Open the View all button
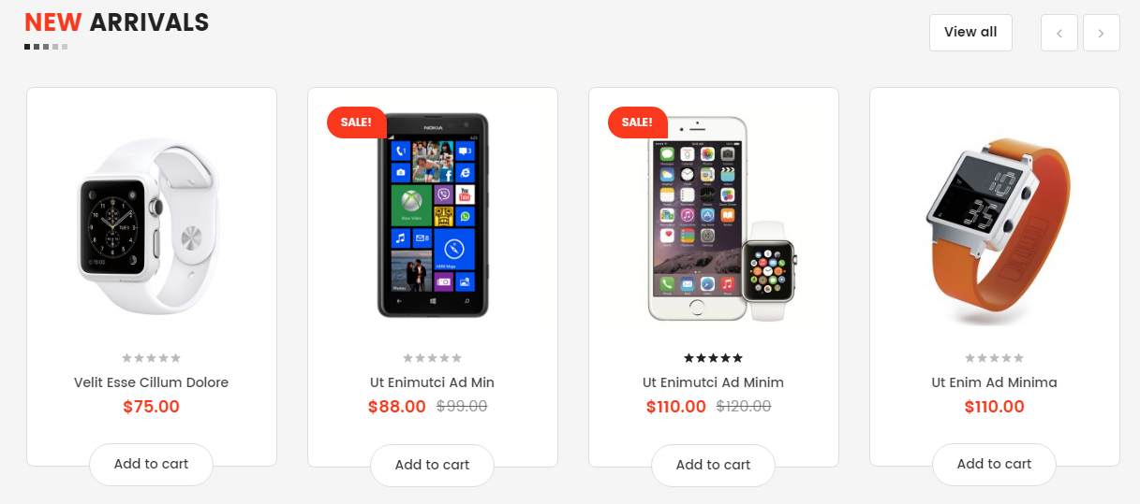Viewport: 1140px width, 504px height. point(970,33)
